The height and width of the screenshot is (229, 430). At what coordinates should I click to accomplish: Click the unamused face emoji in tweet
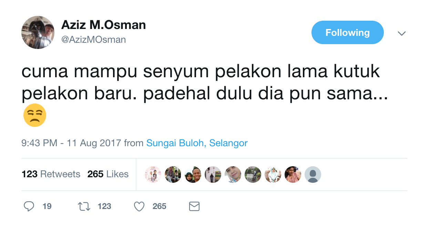pyautogui.click(x=34, y=115)
